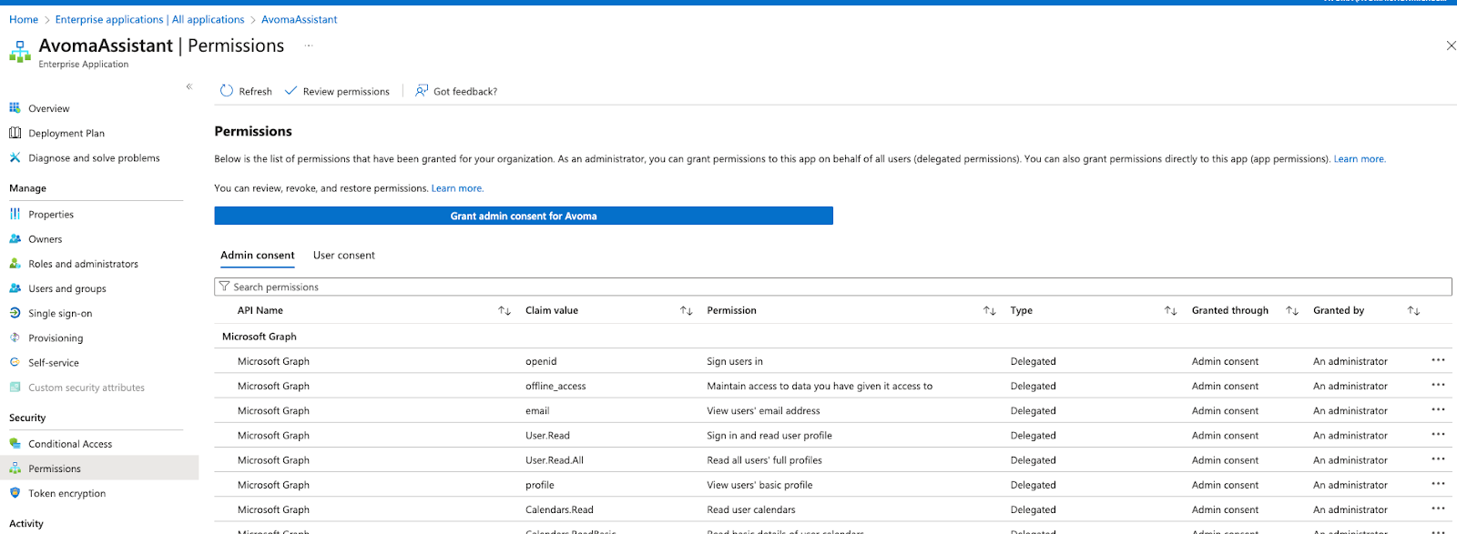Viewport: 1457px width, 534px height.
Task: Click the Home breadcrumb link
Action: point(24,19)
